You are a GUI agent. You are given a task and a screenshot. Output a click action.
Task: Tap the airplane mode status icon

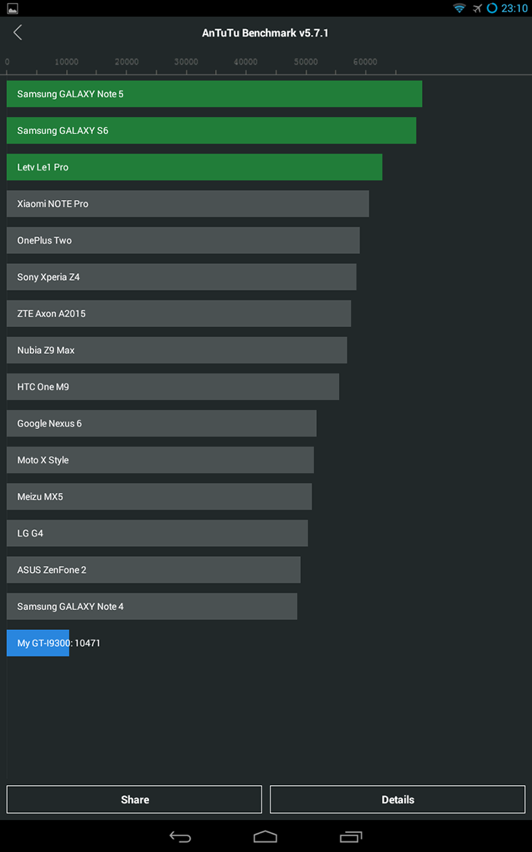477,8
